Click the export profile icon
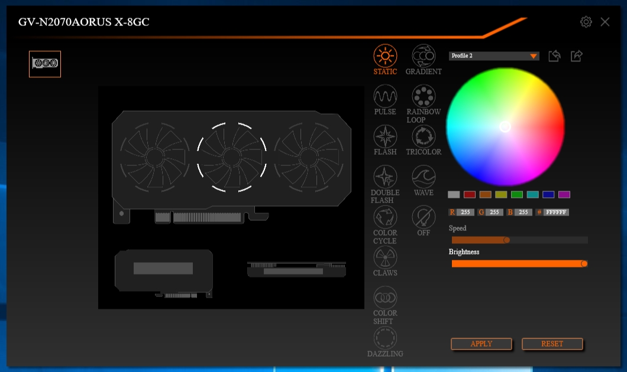Image resolution: width=627 pixels, height=372 pixels. click(576, 56)
